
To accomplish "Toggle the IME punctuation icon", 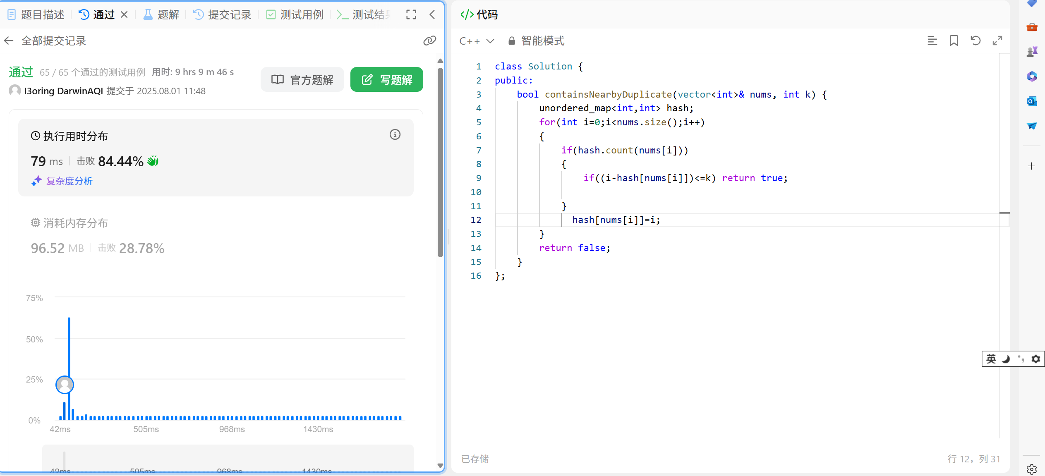I will pyautogui.click(x=1021, y=359).
